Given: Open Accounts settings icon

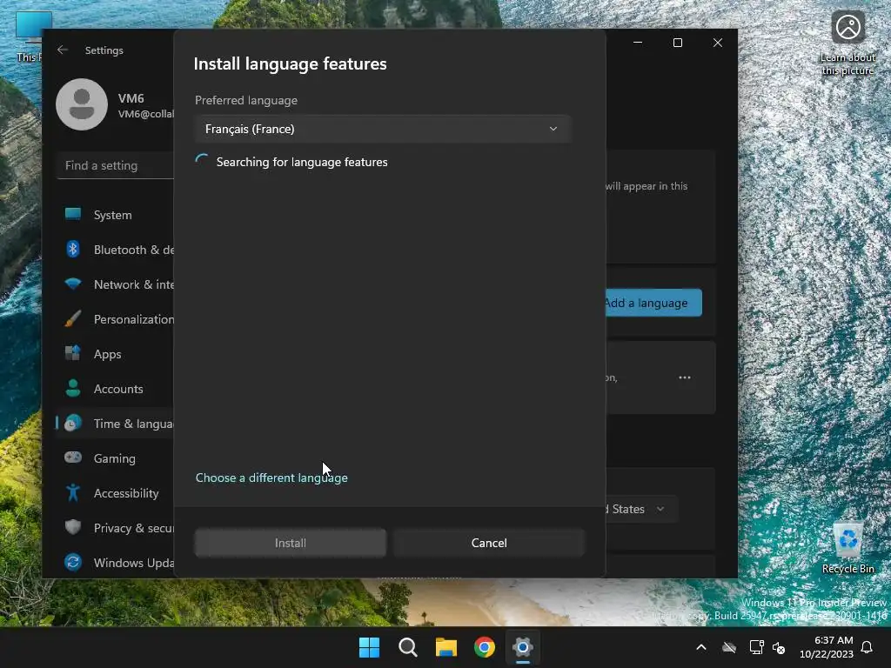Looking at the screenshot, I should (x=73, y=388).
